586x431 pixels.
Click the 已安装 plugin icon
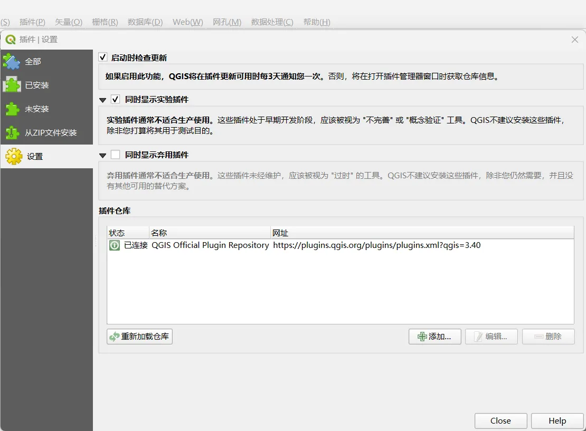(12, 85)
